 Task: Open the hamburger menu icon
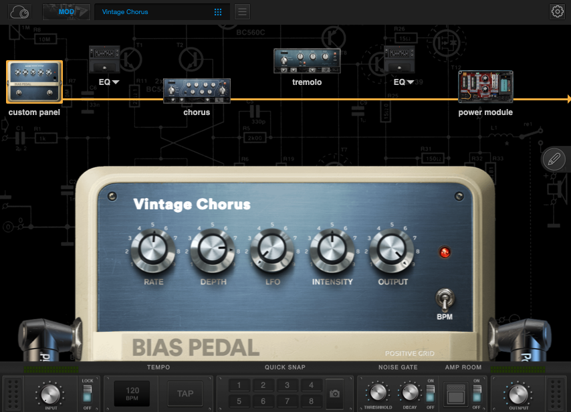242,12
